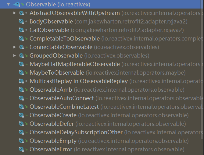Select CompletableToObservable in the tree
This screenshot has width=204, height=155.
tap(65, 39)
